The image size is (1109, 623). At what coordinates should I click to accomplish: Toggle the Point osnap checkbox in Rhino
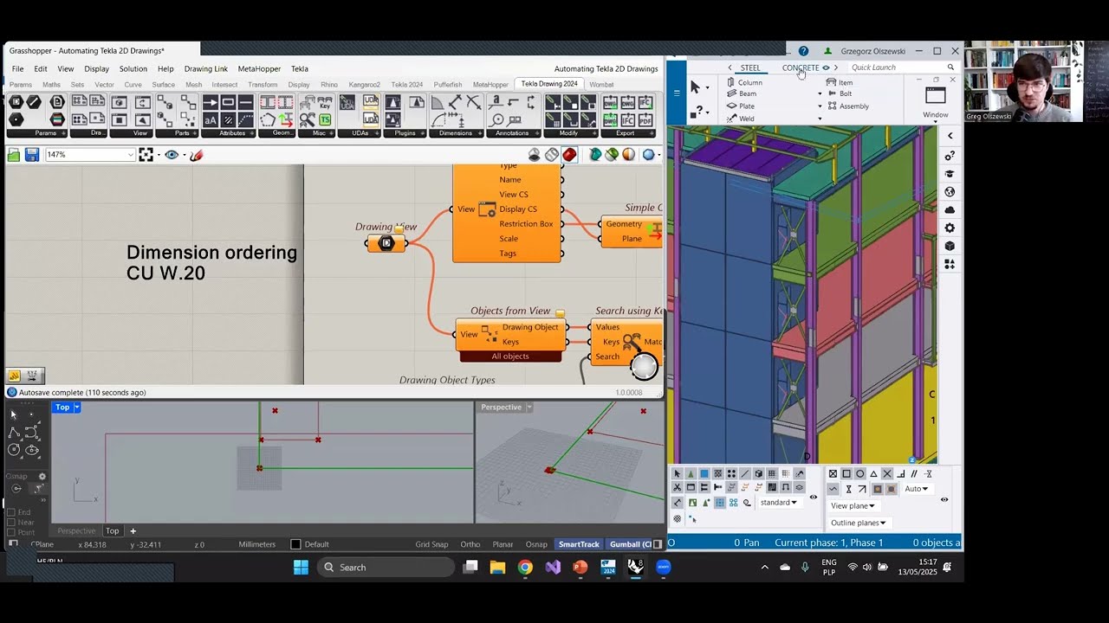pos(11,533)
